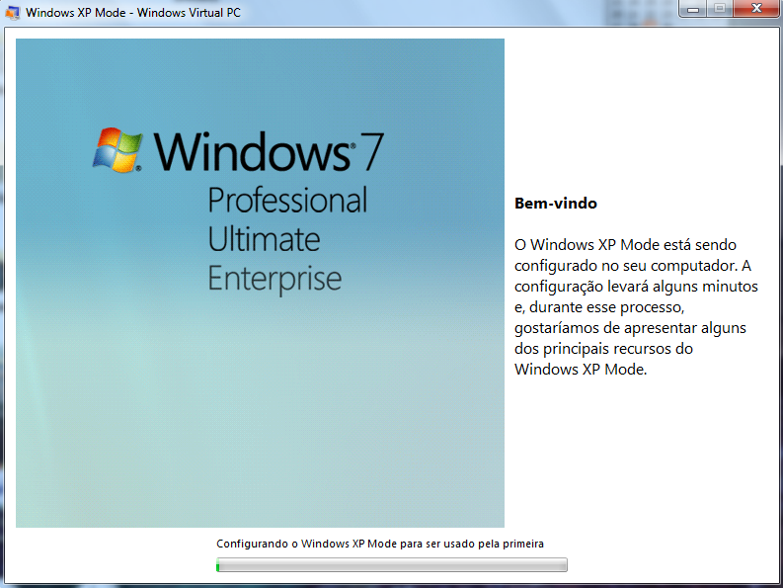Click the 'Bem-vindo' heading
Image resolution: width=783 pixels, height=588 pixels.
[556, 204]
